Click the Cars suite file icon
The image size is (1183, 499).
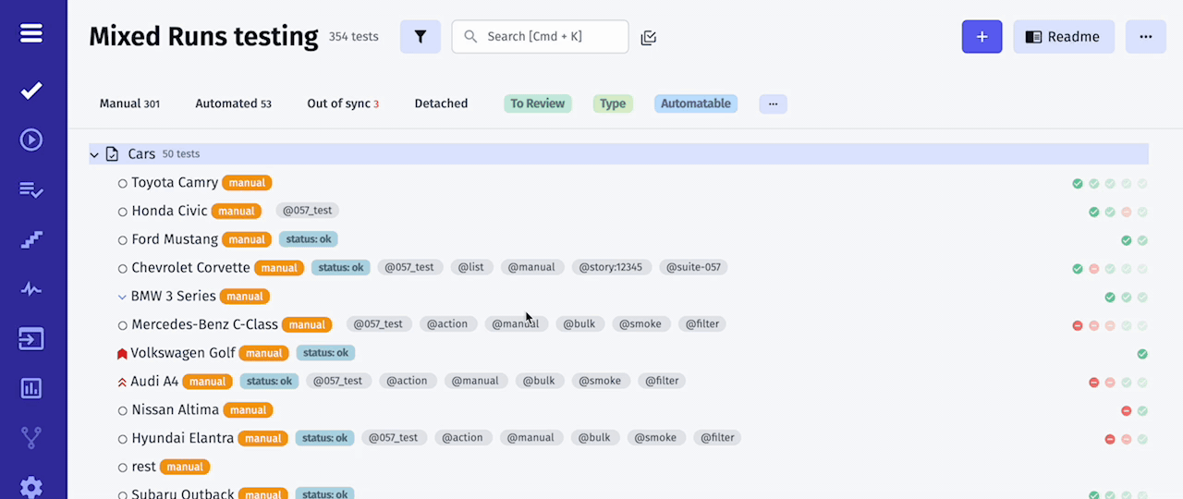pos(112,154)
